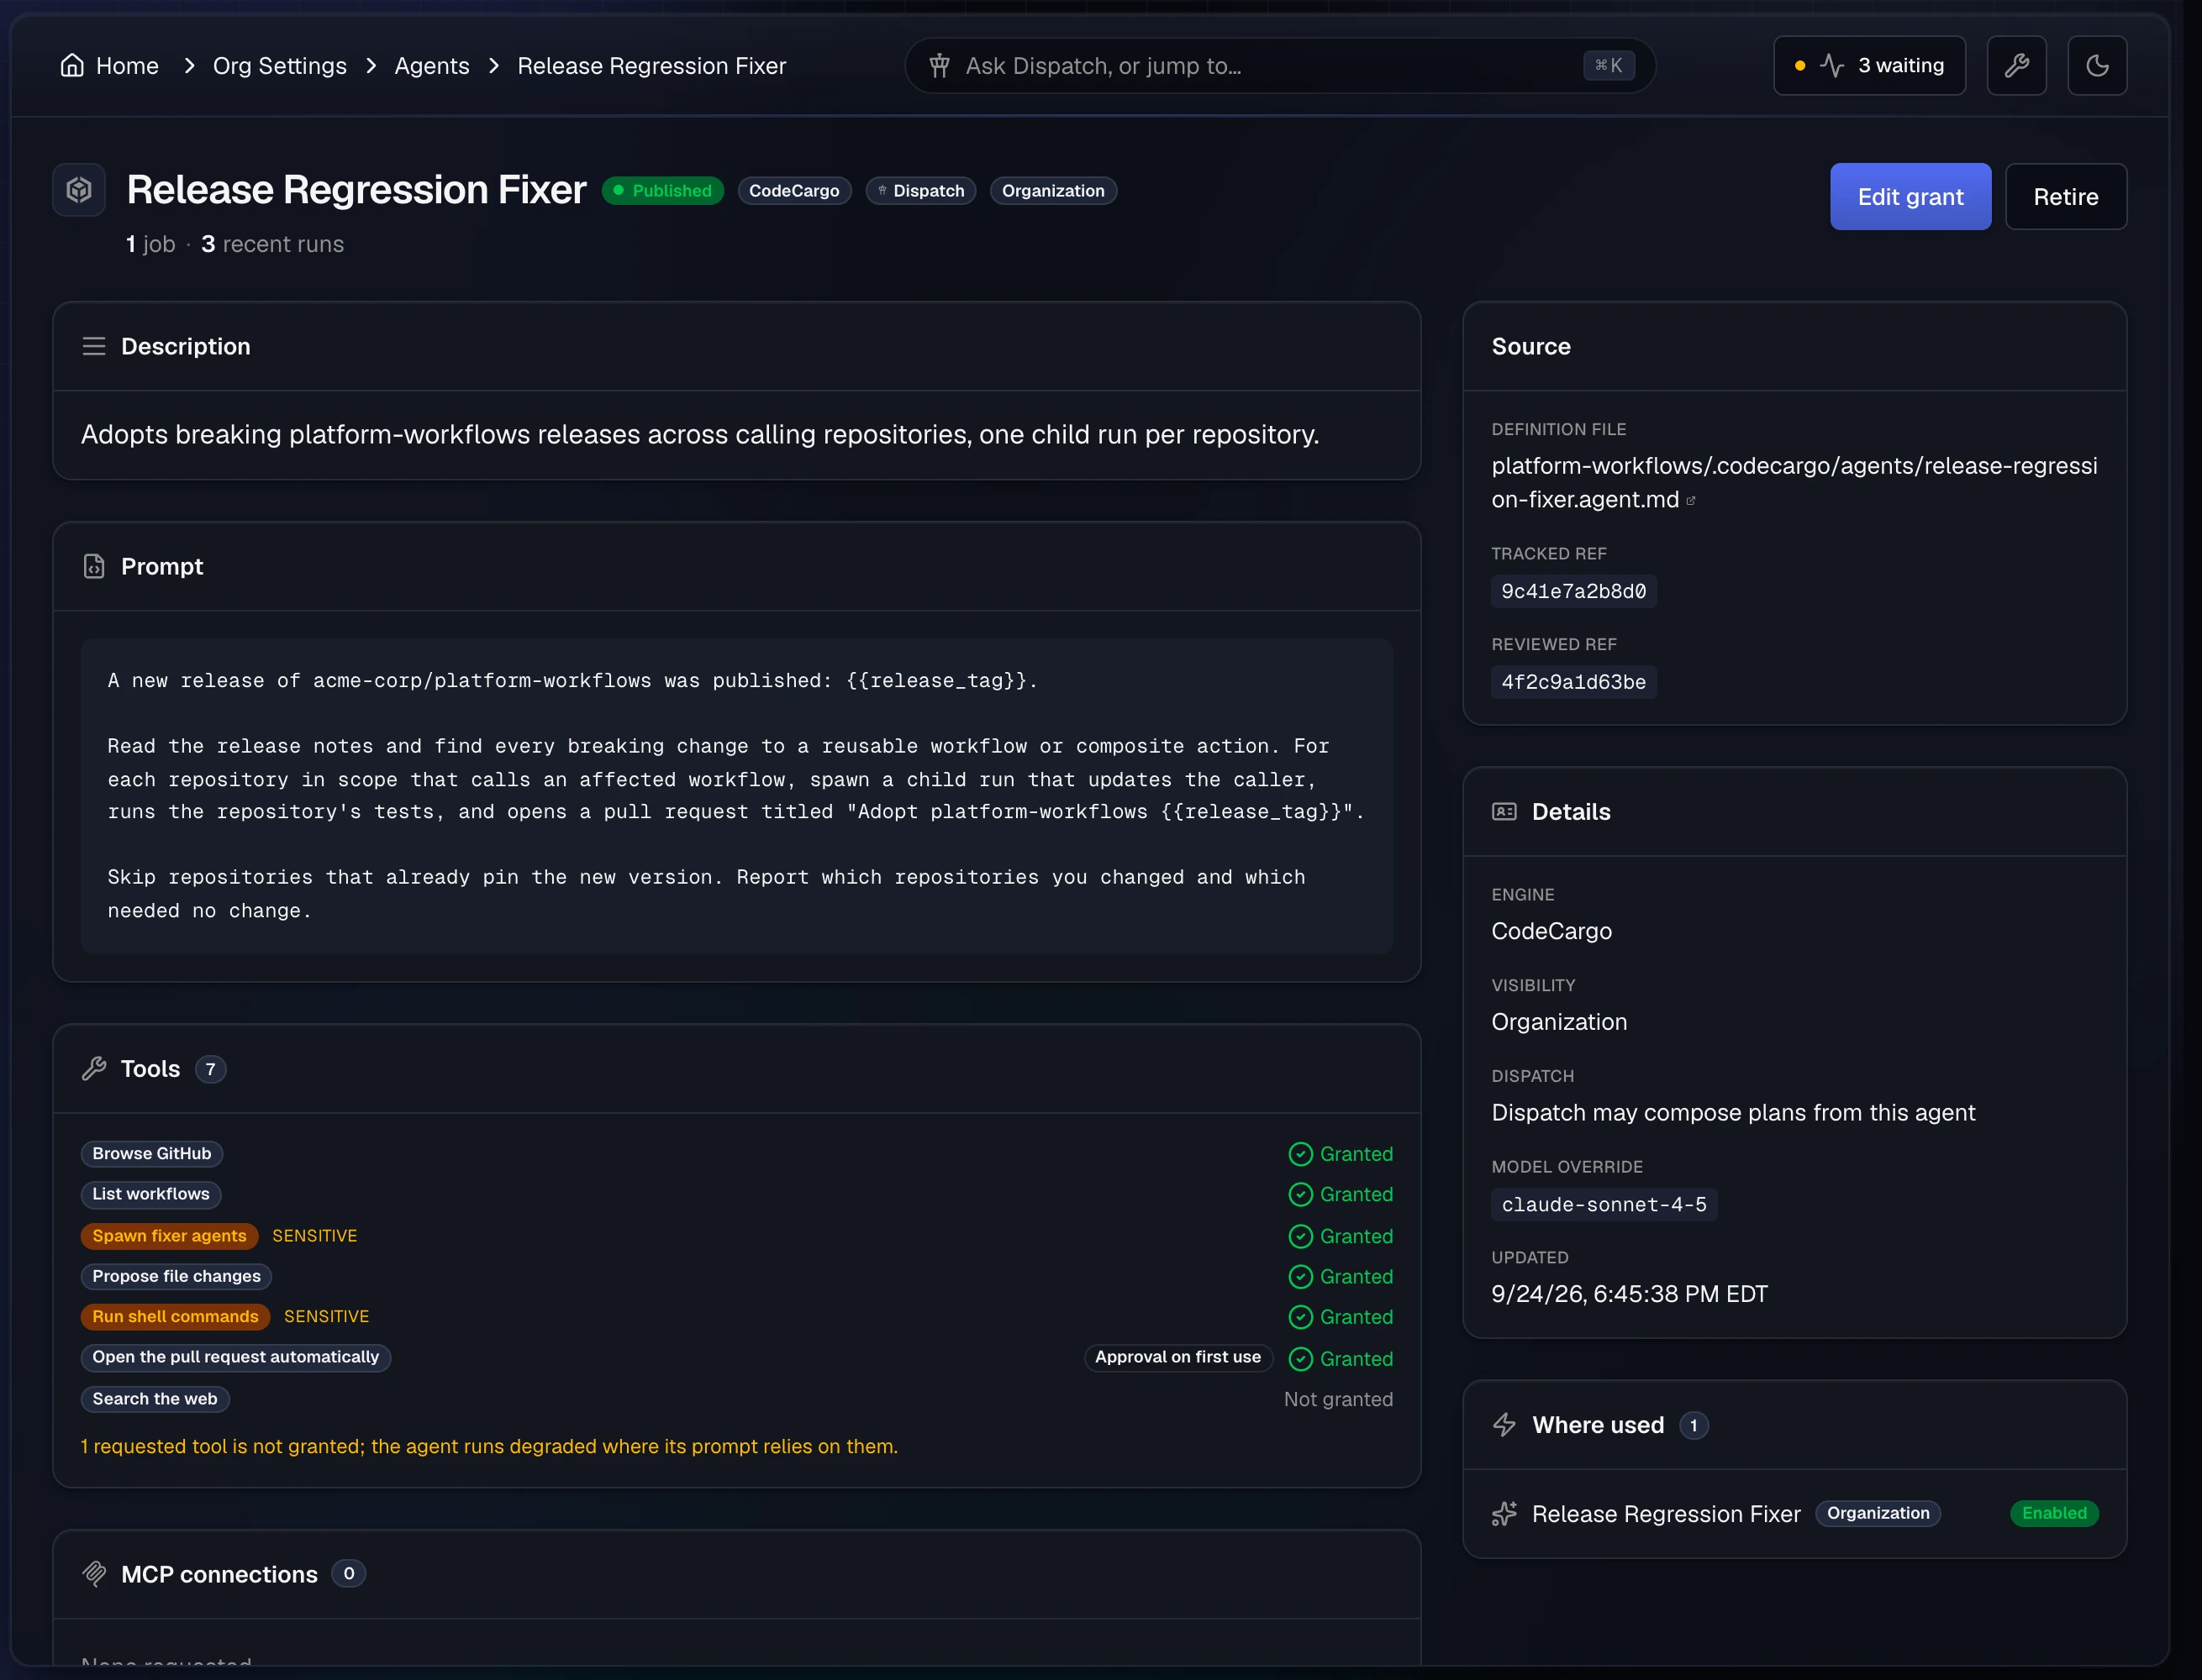
Task: Click the sparkle icon beside Release Regression Fixer job
Action: coord(1504,1513)
